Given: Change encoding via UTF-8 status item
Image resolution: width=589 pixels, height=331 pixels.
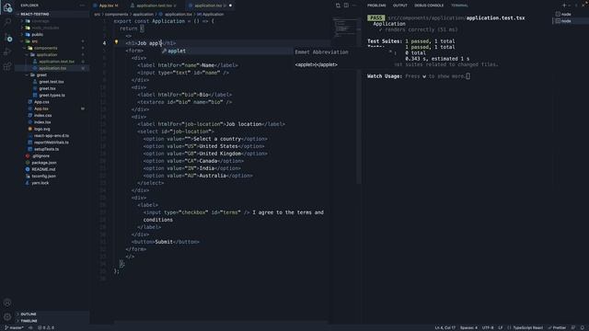Looking at the screenshot, I should point(488,327).
